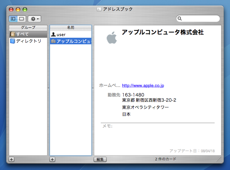Select the すべて group
This screenshot has width=230, height=170.
pyautogui.click(x=28, y=34)
